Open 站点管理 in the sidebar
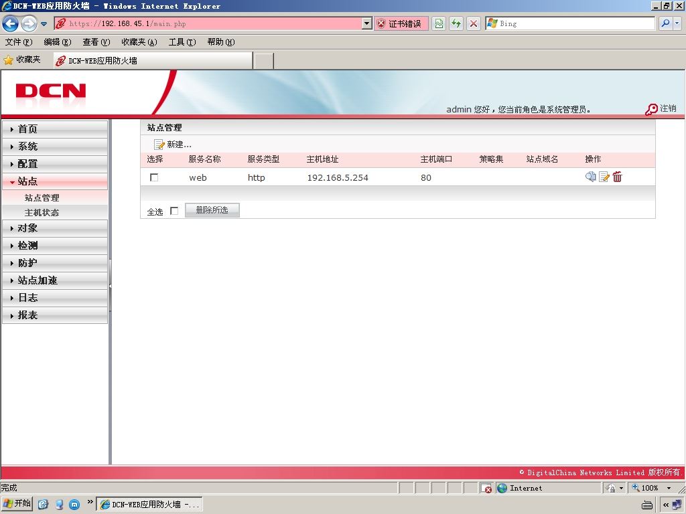Viewport: 686px width, 514px height. [x=42, y=197]
